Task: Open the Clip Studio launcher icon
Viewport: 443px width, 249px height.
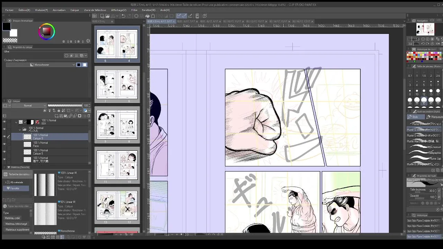Action: 94,16
